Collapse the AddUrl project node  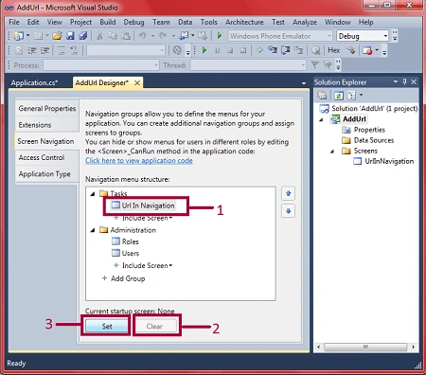[322, 119]
